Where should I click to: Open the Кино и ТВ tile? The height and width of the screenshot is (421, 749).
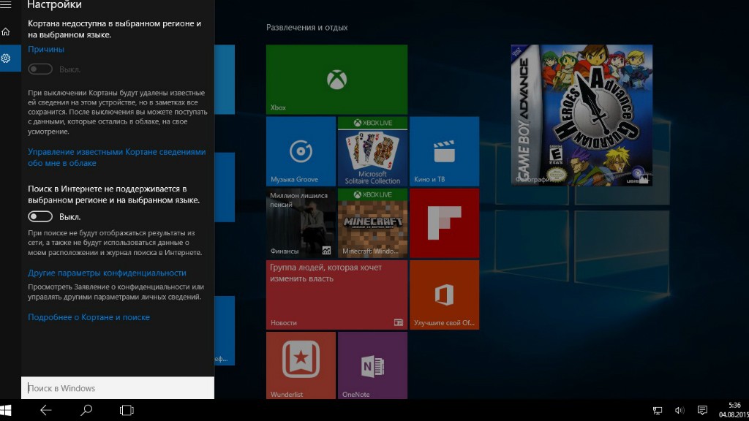tap(444, 151)
